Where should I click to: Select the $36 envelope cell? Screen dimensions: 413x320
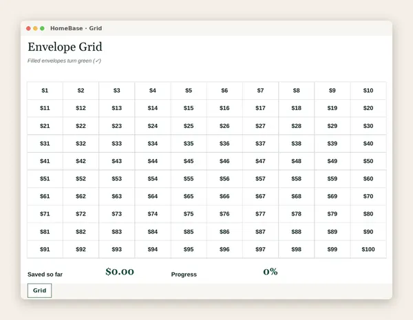[x=224, y=144]
